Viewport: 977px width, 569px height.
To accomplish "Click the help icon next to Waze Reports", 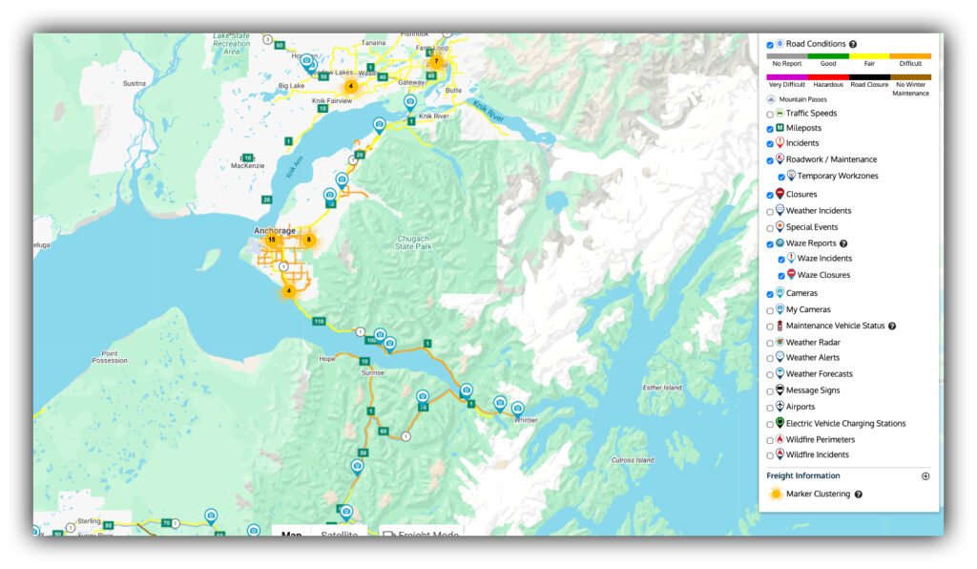I will click(843, 243).
